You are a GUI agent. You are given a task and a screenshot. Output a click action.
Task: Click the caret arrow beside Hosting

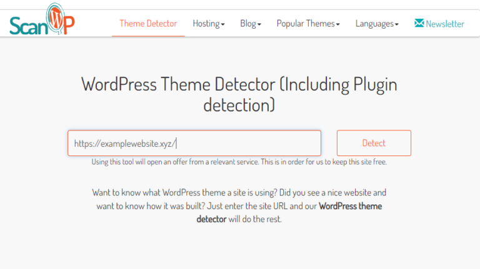(x=222, y=25)
